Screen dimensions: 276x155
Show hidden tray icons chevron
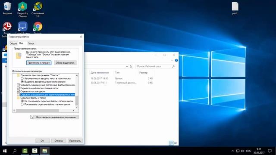pos(233,151)
